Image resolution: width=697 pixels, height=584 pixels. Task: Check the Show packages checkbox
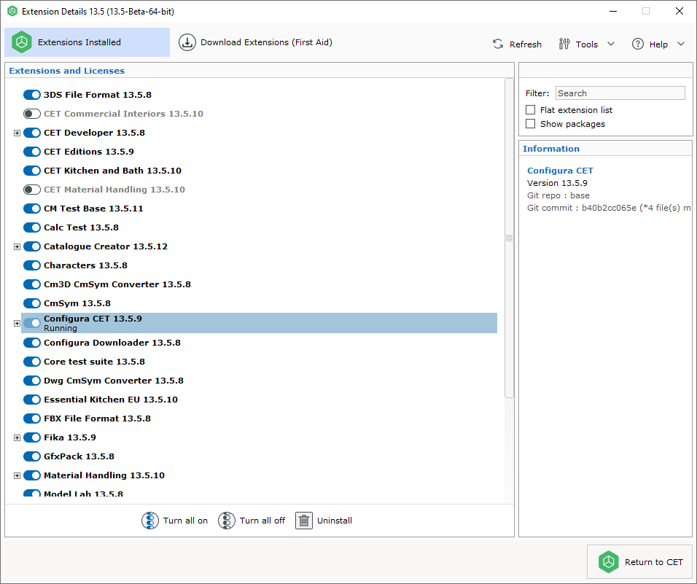pyautogui.click(x=530, y=123)
